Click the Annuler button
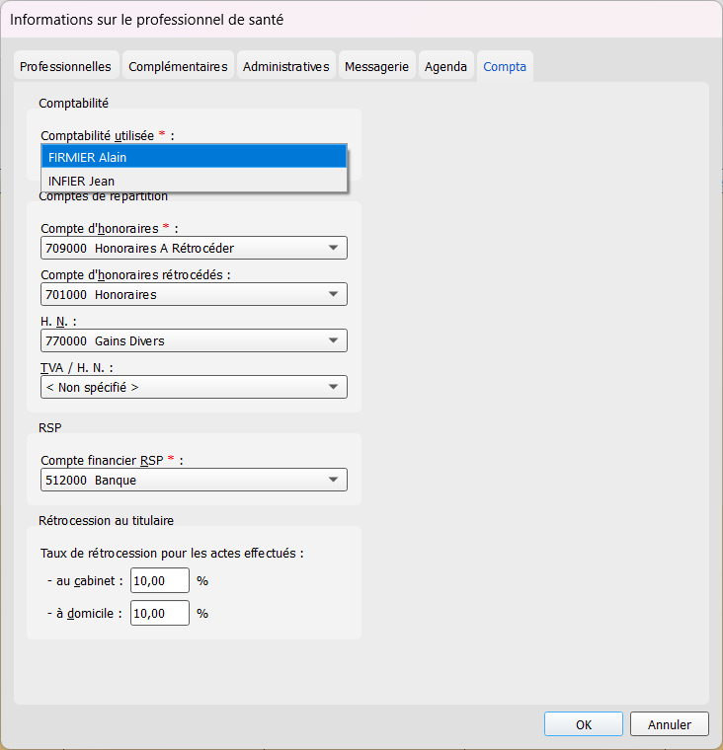Viewport: 723px width, 750px height. [670, 724]
